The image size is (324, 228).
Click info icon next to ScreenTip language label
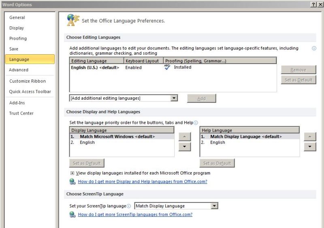pyautogui.click(x=128, y=206)
